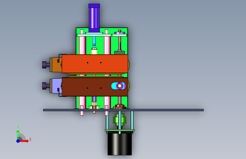Image resolution: width=246 pixels, height=159 pixels.
Task: Select the green shaft coupling above the motor
Action: [120, 120]
